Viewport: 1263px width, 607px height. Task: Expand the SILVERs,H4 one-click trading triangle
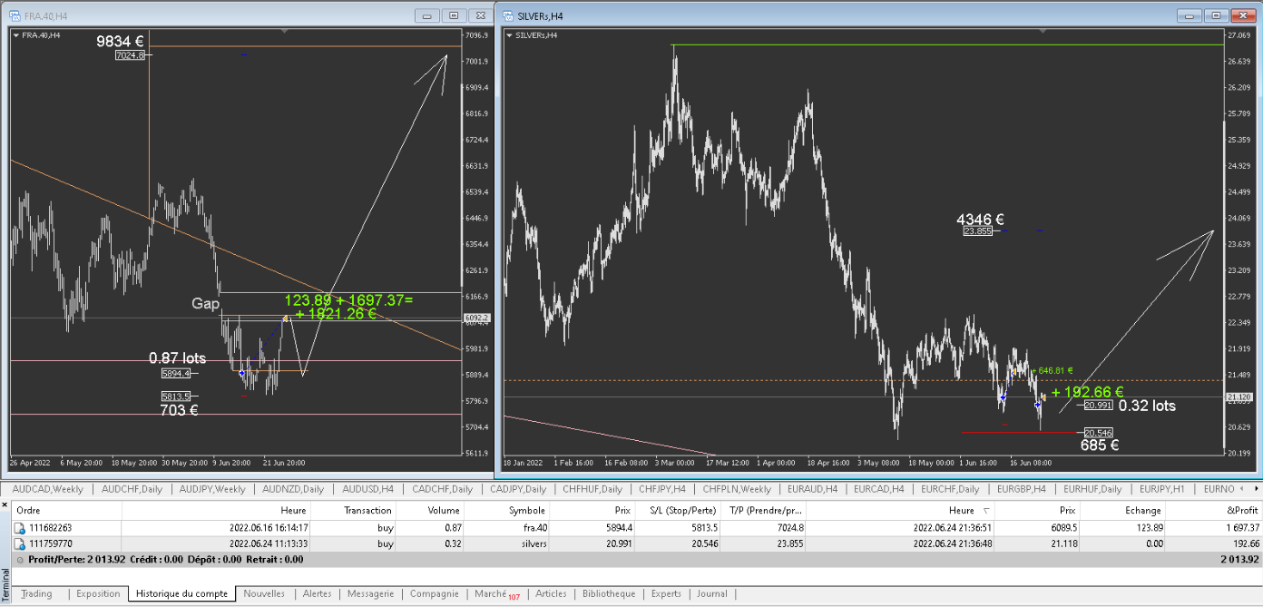point(509,34)
